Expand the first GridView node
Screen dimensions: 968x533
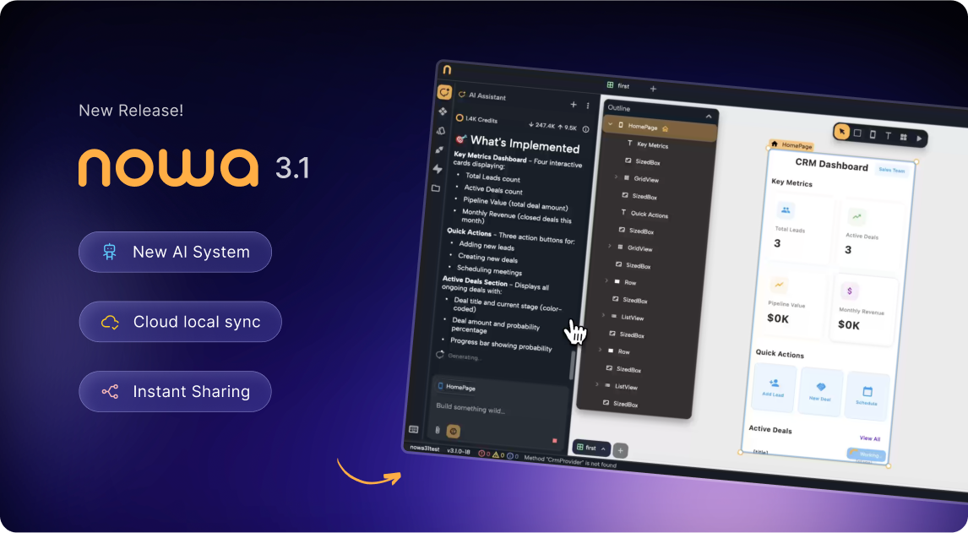point(616,177)
